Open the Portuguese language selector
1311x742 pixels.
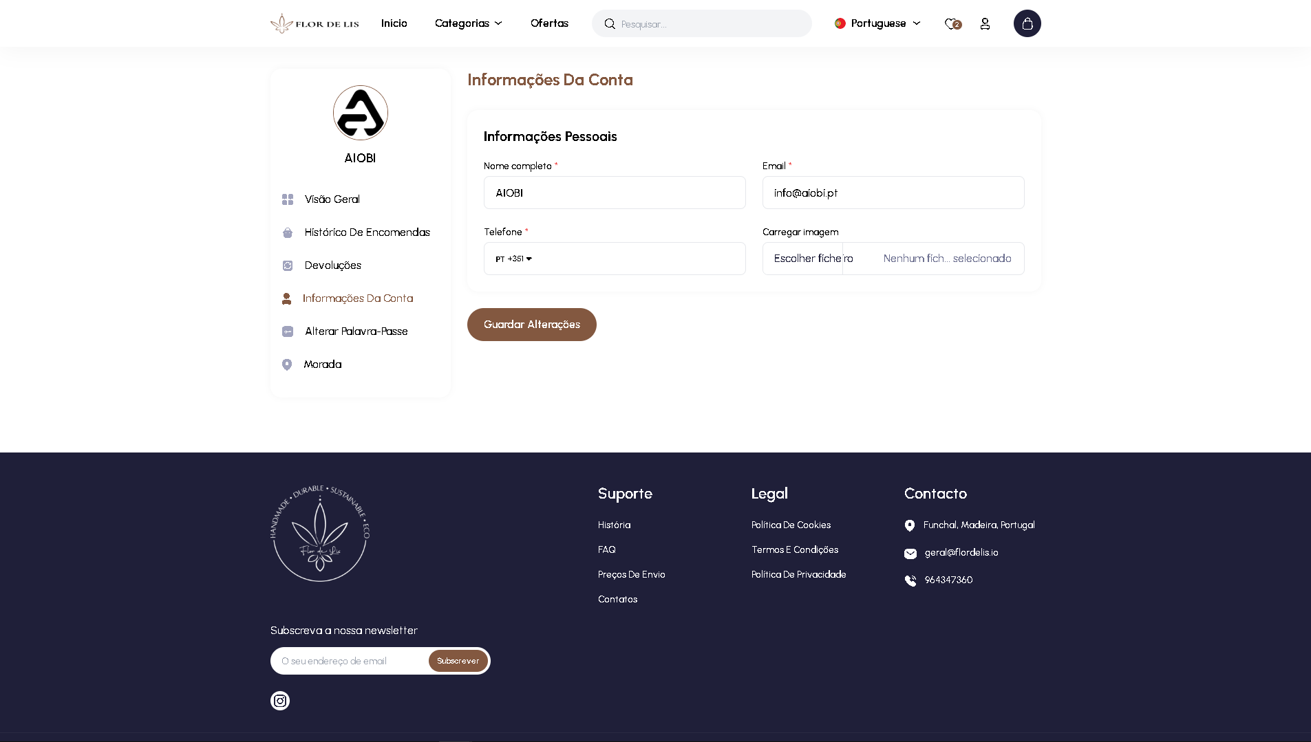(877, 23)
